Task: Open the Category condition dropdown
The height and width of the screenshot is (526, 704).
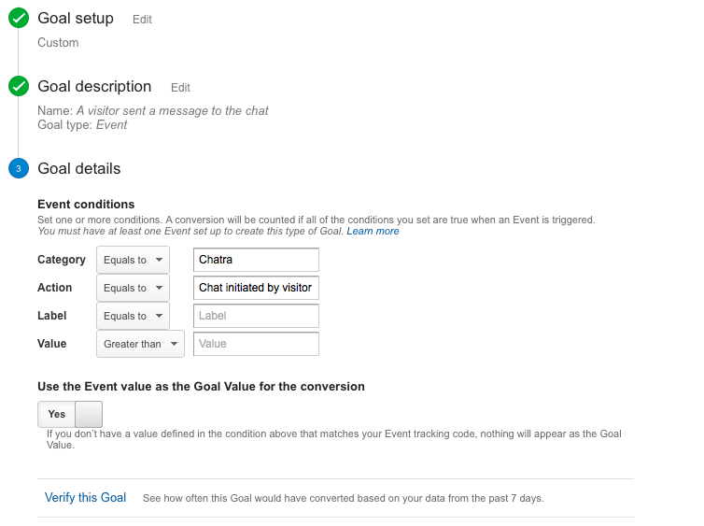Action: click(x=133, y=260)
